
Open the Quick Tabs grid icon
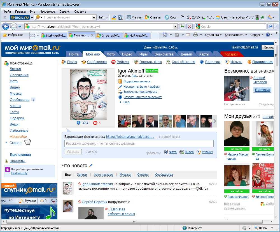click(32, 35)
